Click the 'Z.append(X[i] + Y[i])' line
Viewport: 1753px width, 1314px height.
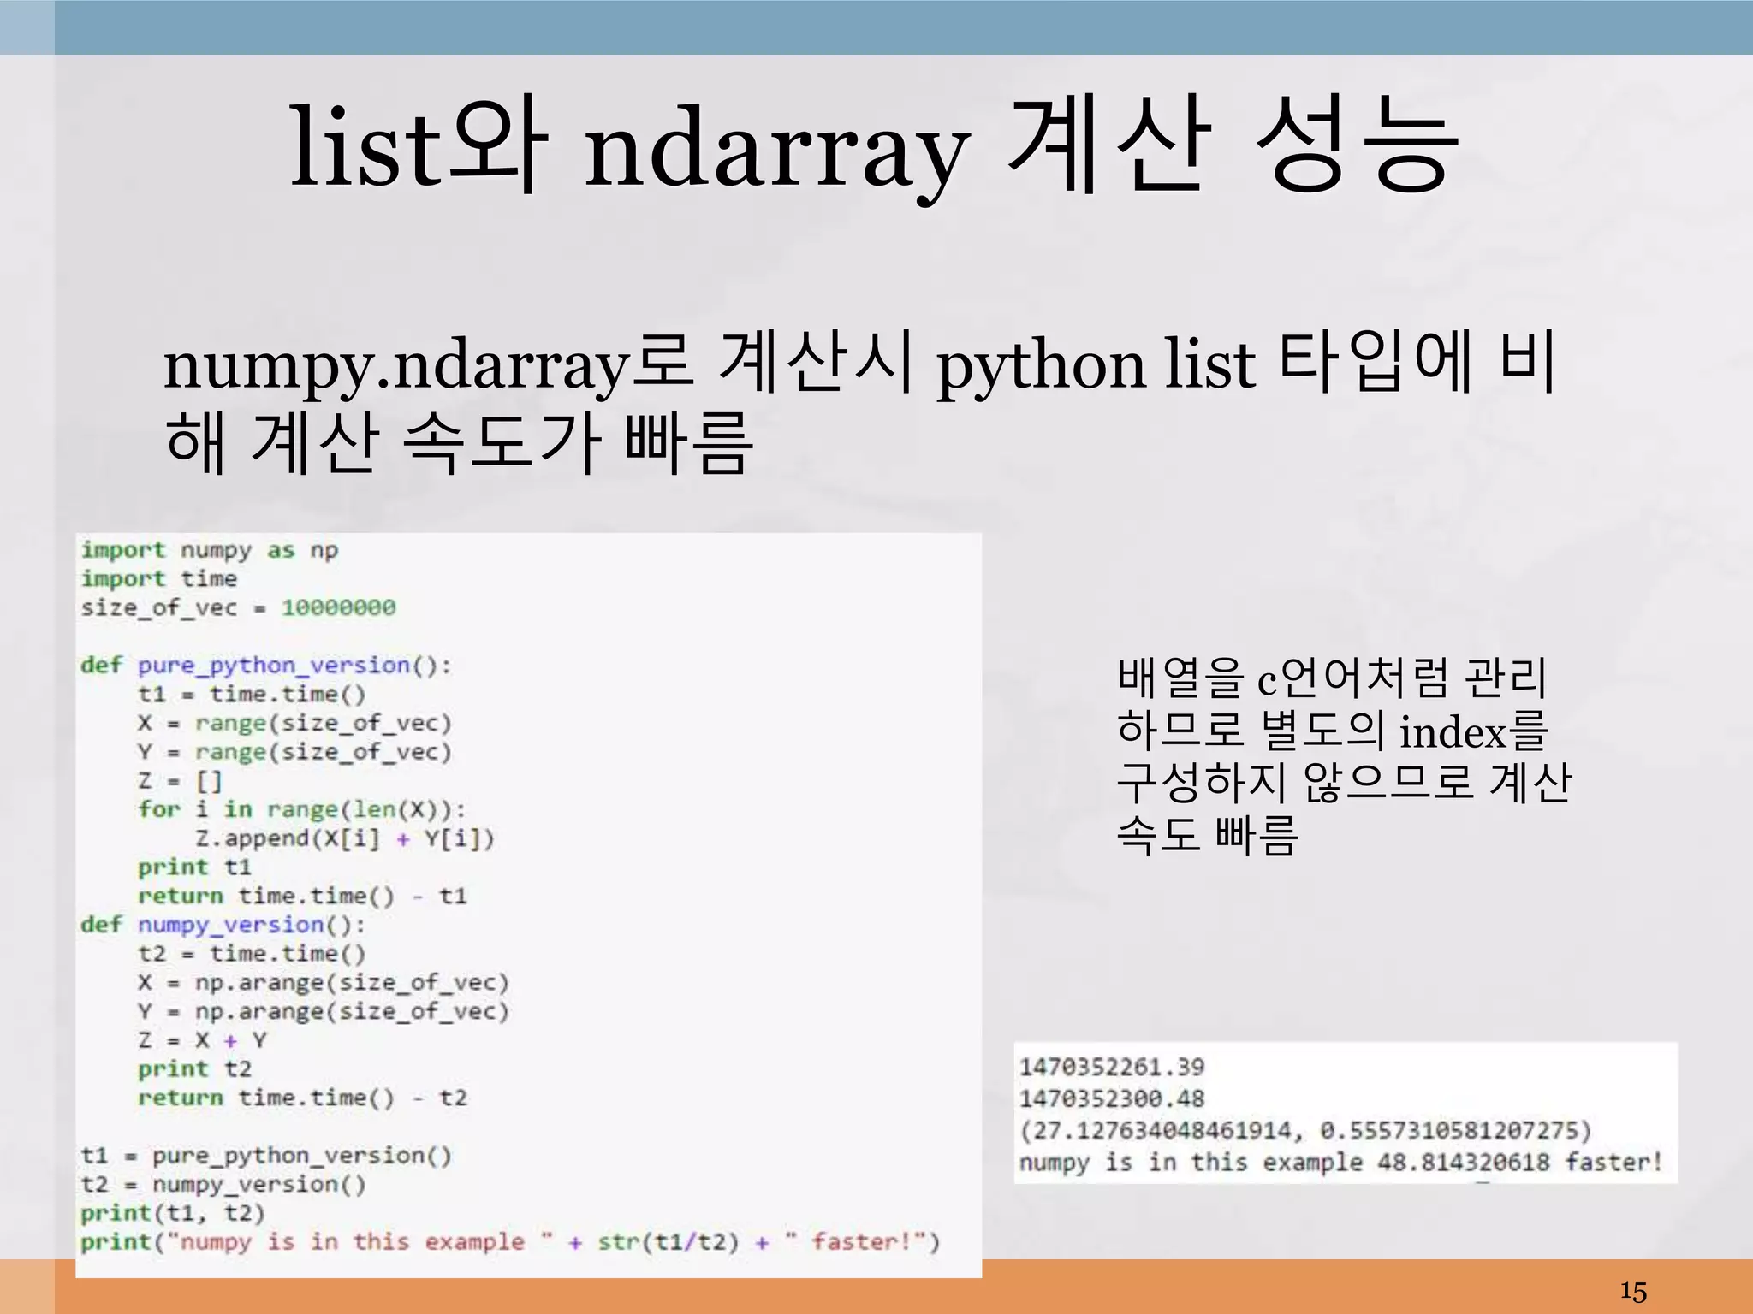(x=344, y=838)
